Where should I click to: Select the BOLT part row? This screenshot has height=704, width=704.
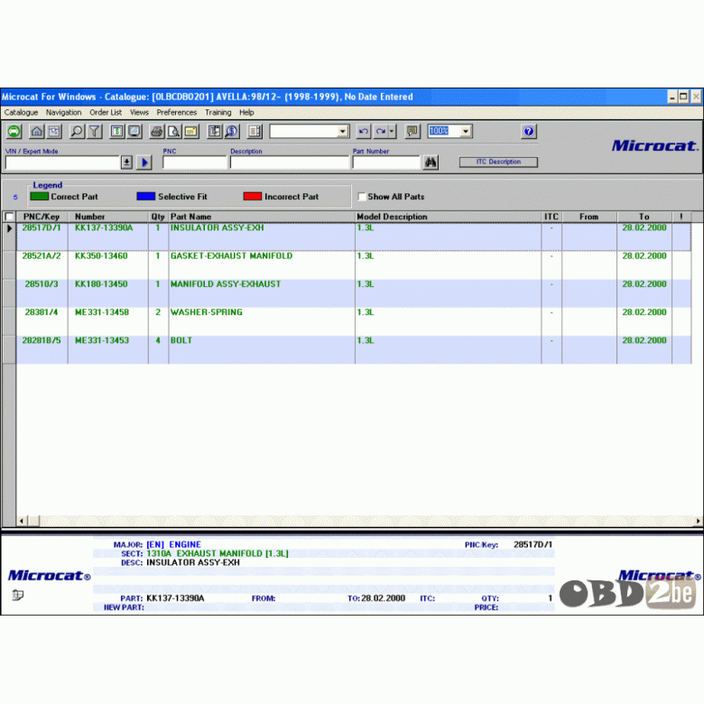354,350
